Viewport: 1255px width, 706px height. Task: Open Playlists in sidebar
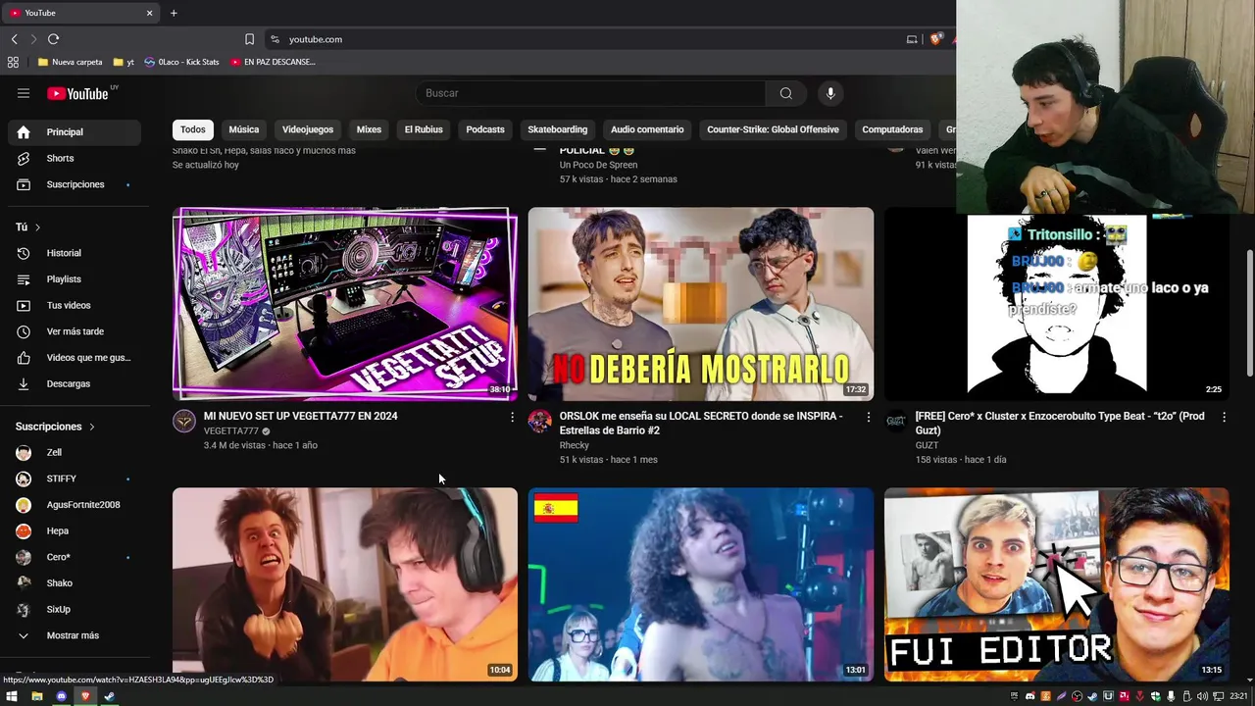point(75,279)
